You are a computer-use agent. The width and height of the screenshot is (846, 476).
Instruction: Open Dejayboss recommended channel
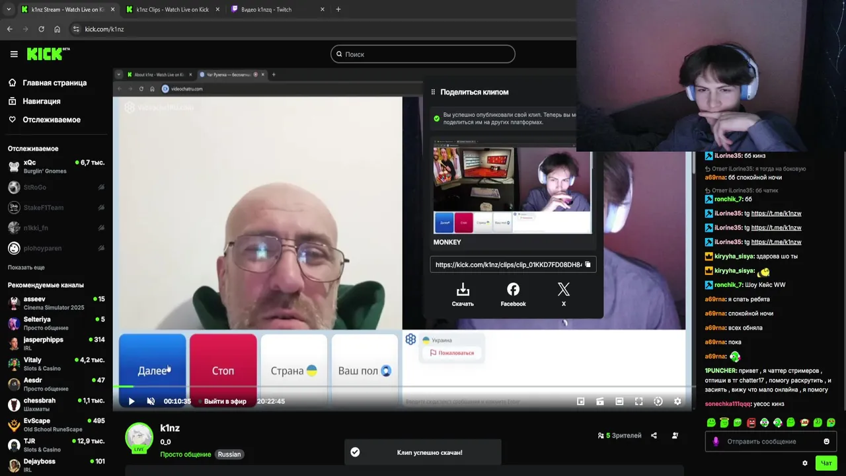(x=56, y=465)
